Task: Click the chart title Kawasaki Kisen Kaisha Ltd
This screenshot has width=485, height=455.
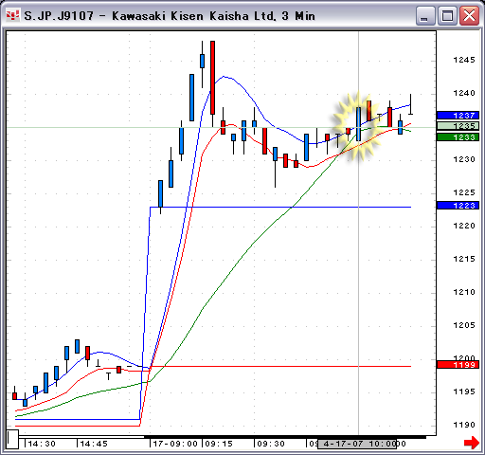Action: point(193,16)
